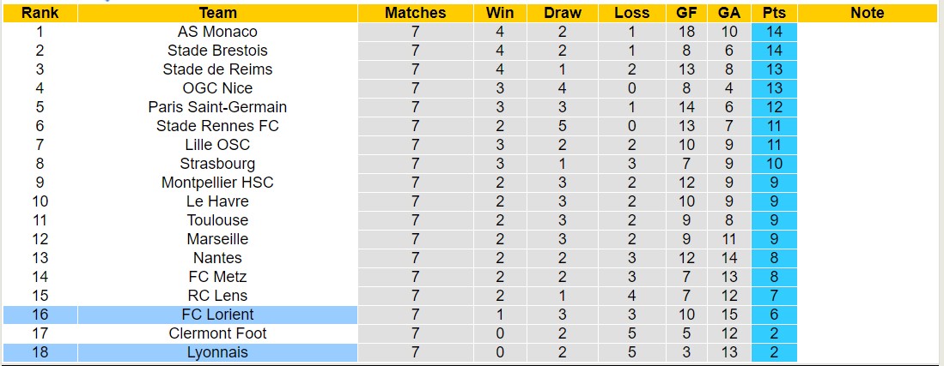The height and width of the screenshot is (366, 944).
Task: Sort standings by the Pts header
Action: [x=774, y=13]
